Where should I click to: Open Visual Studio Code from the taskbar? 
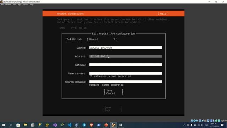(70, 125)
